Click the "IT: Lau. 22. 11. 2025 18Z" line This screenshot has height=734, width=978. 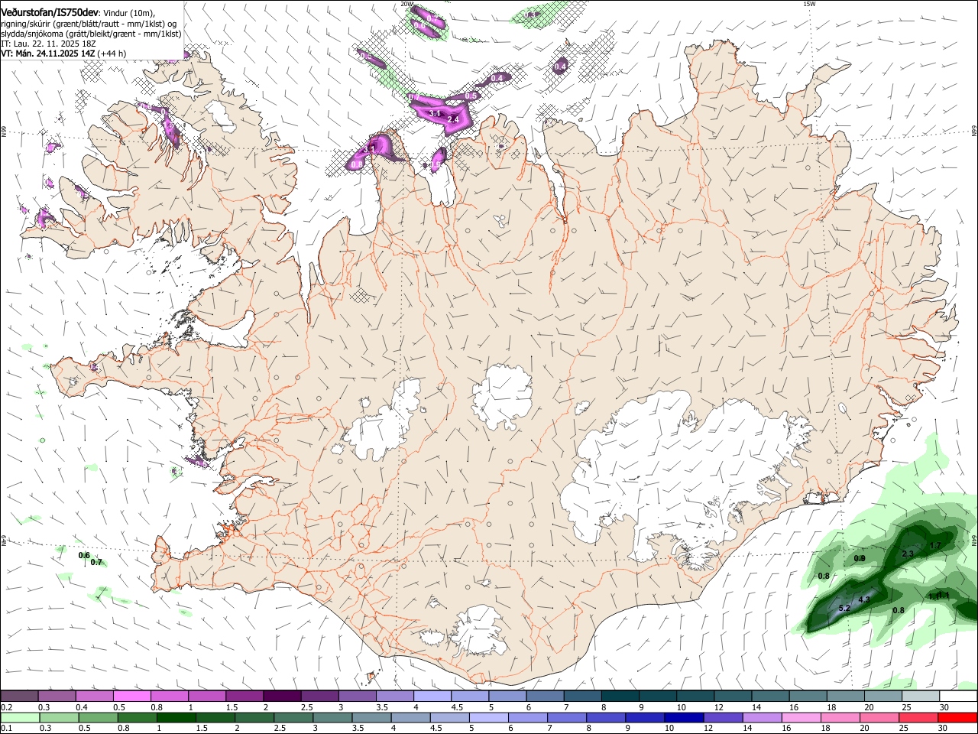[x=47, y=44]
